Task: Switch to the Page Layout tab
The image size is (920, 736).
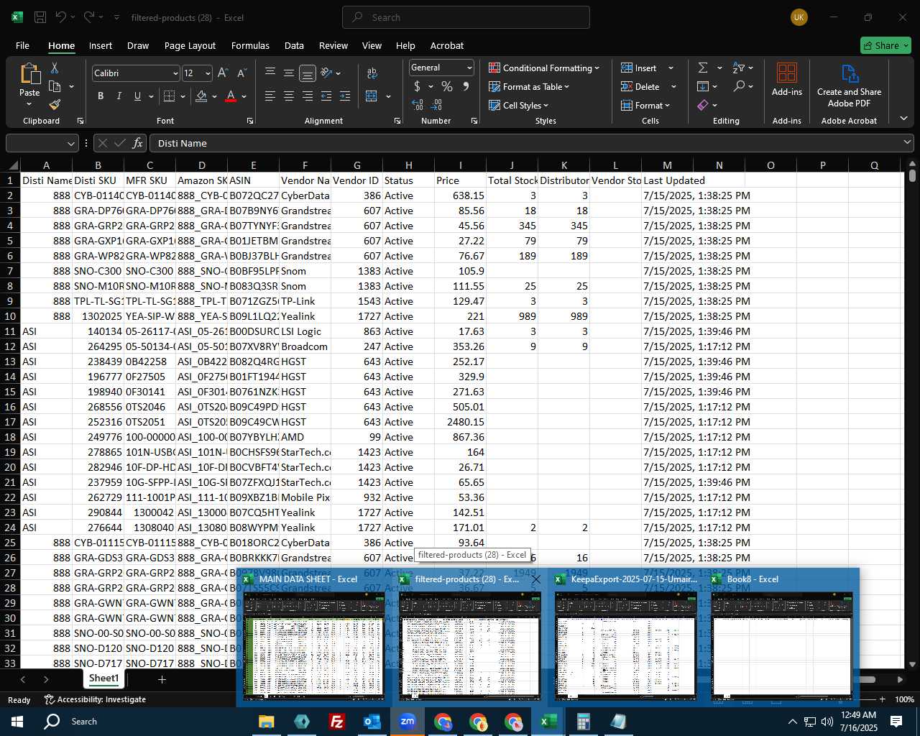Action: coord(190,45)
